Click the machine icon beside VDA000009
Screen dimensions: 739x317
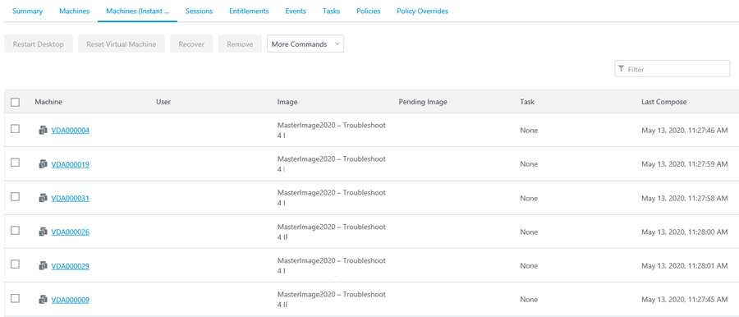[43, 300]
